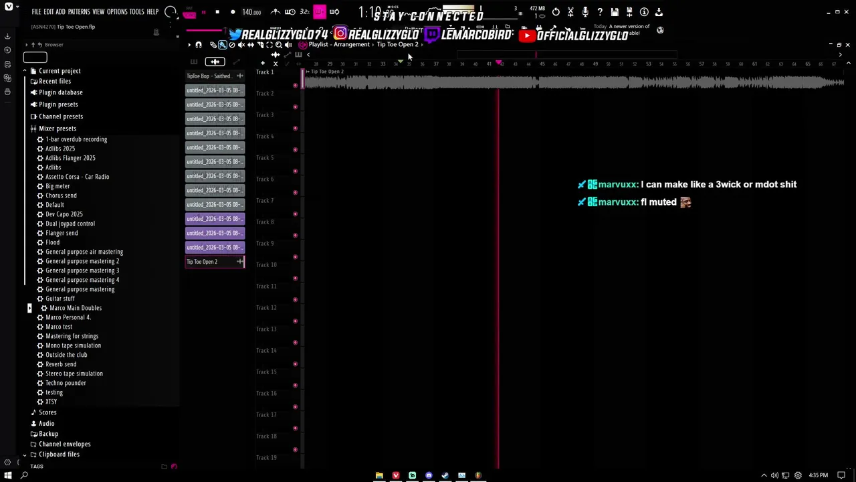
Task: Click the render/export audio icon
Action: click(x=629, y=12)
